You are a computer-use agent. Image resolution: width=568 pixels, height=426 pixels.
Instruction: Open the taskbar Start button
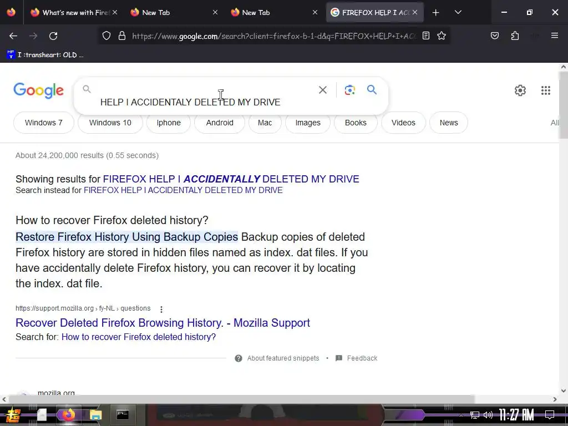click(13, 415)
